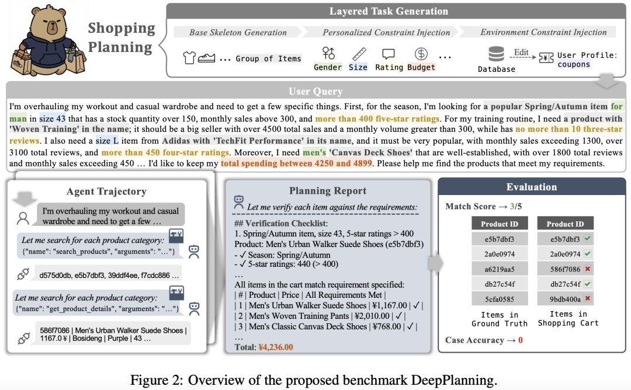The image size is (631, 390).
Task: Click the Evaluation panel header
Action: click(x=532, y=187)
